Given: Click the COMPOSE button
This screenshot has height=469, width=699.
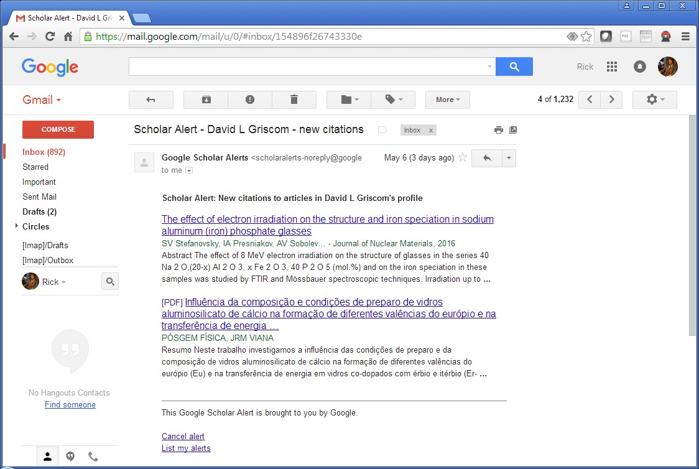Looking at the screenshot, I should click(58, 129).
